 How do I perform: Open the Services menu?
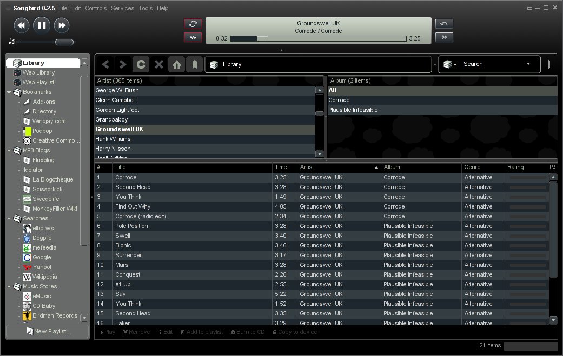pyautogui.click(x=122, y=8)
